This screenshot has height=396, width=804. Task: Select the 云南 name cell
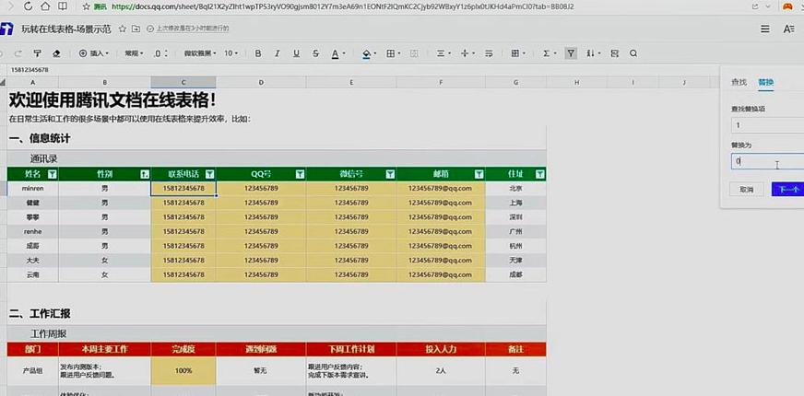(33, 274)
